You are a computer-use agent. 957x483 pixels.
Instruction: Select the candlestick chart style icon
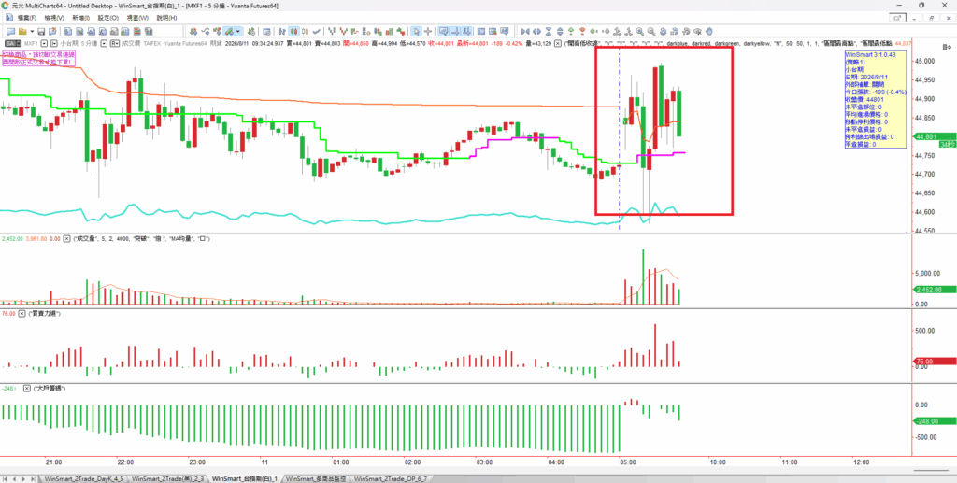pyautogui.click(x=293, y=31)
